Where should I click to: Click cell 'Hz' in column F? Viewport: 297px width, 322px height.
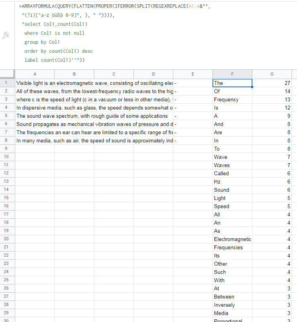click(x=232, y=182)
